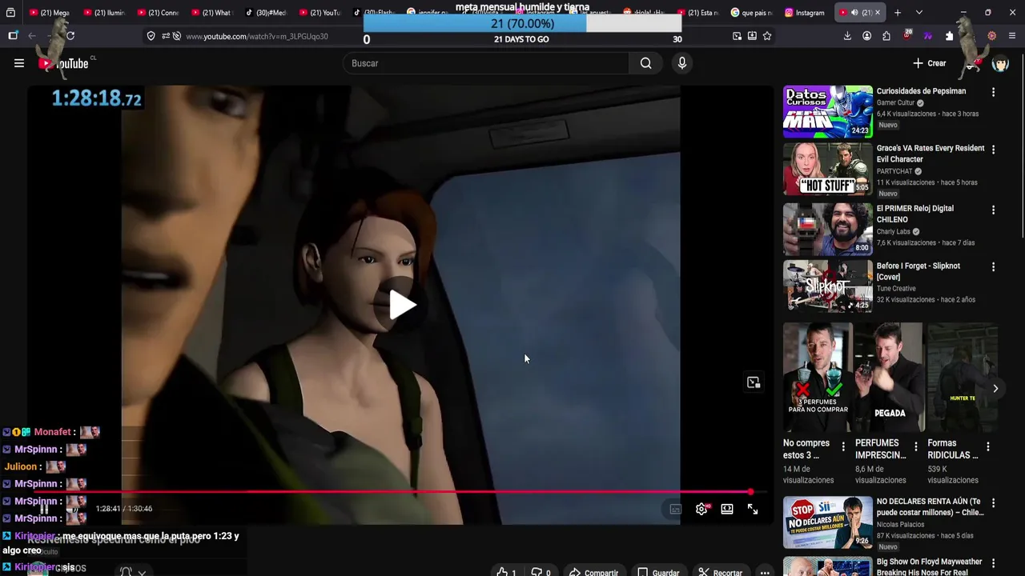The image size is (1025, 576).
Task: Open options for Grace's VA Rates video
Action: click(993, 150)
